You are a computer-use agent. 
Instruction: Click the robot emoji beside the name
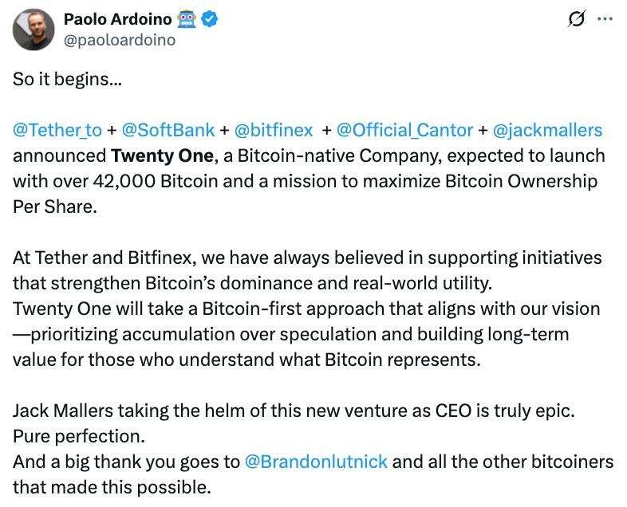187,19
